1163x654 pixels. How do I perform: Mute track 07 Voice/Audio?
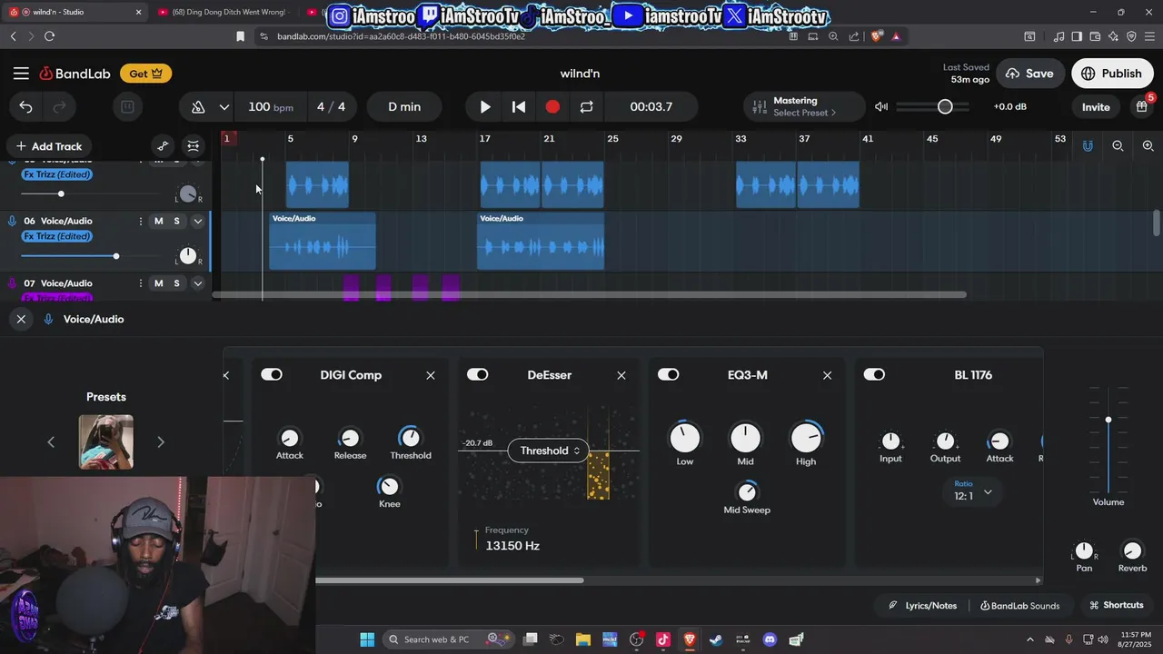point(158,283)
